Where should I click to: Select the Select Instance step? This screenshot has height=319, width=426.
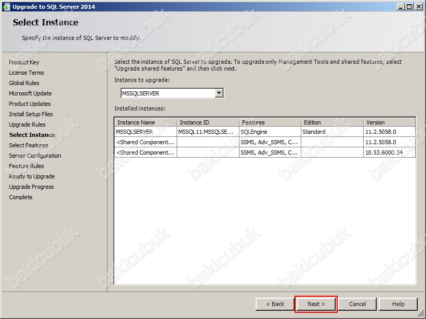pyautogui.click(x=32, y=135)
